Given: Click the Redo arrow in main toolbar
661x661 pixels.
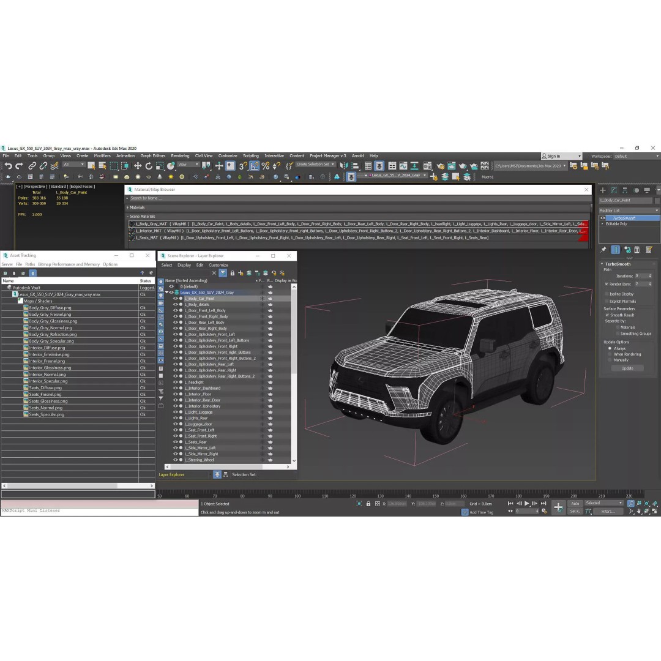Looking at the screenshot, I should pos(19,166).
